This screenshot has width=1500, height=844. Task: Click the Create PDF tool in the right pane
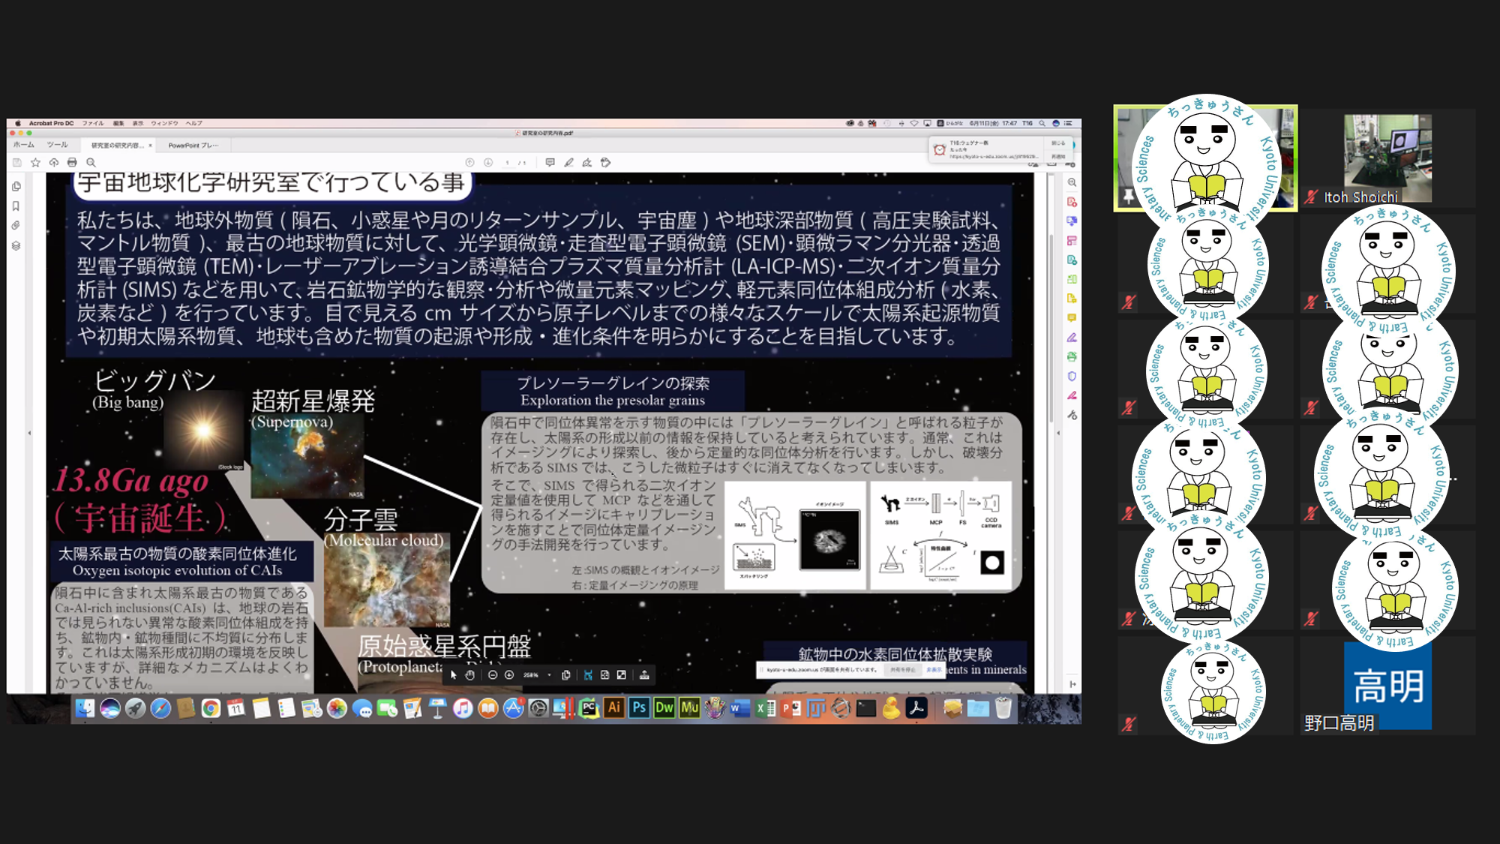pos(1072,202)
